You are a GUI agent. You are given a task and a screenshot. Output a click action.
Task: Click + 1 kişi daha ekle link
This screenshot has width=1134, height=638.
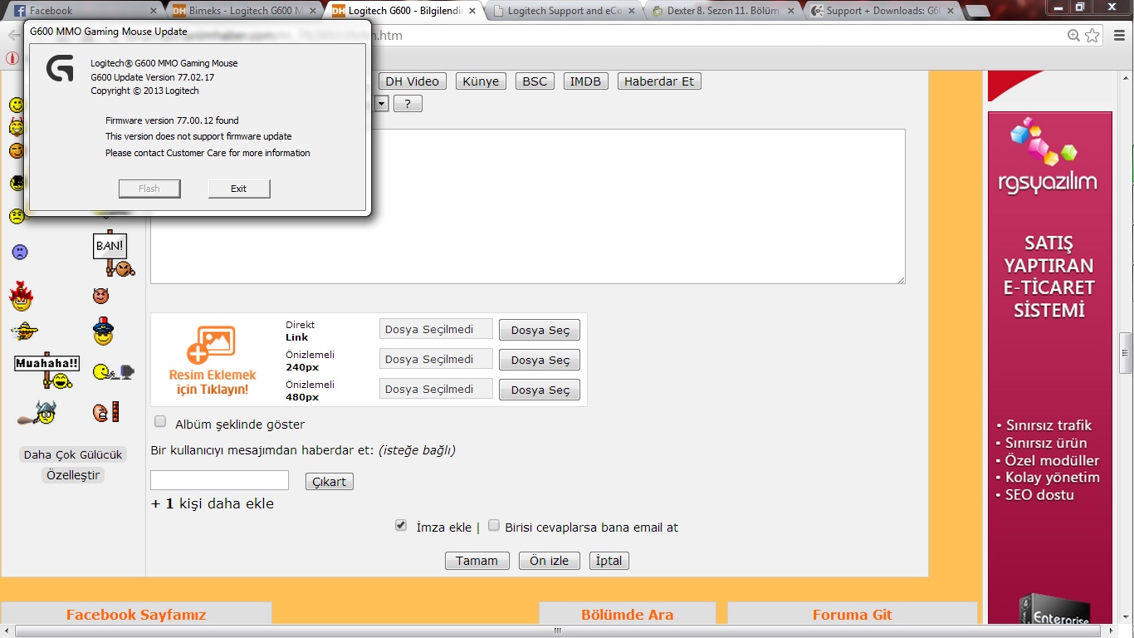[213, 503]
